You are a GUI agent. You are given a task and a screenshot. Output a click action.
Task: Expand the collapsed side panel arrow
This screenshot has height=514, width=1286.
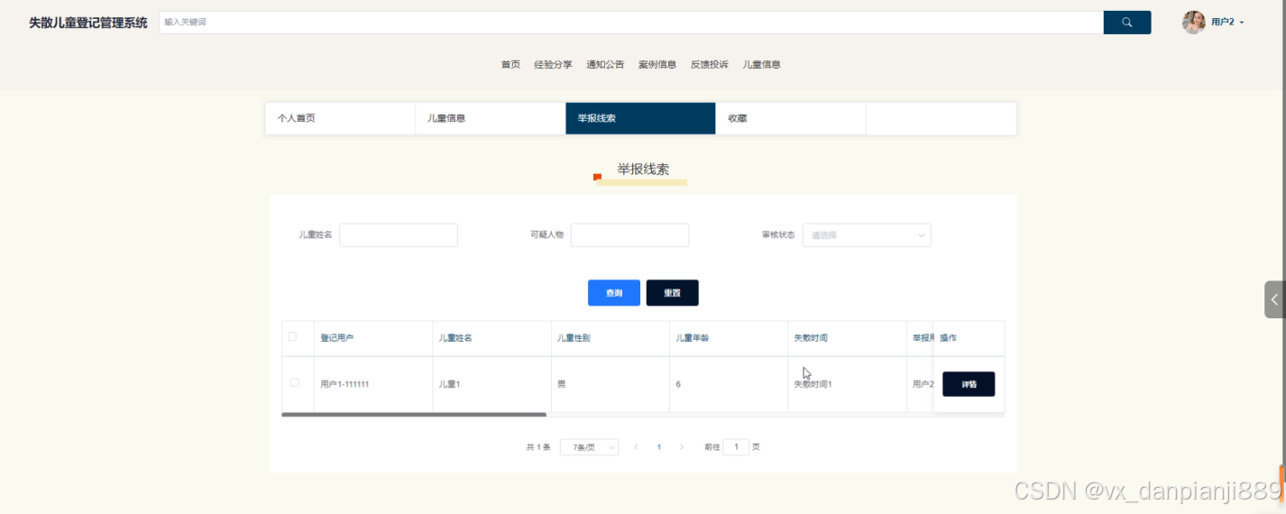pos(1274,299)
